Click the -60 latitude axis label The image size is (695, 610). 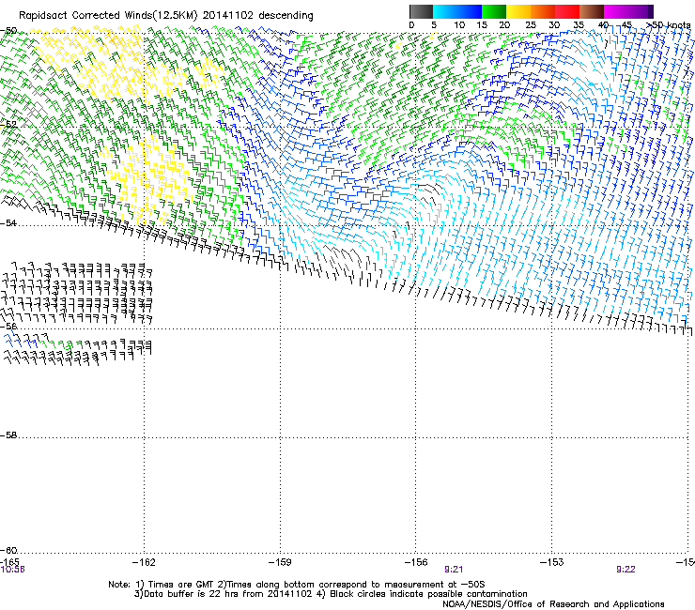tap(8, 550)
